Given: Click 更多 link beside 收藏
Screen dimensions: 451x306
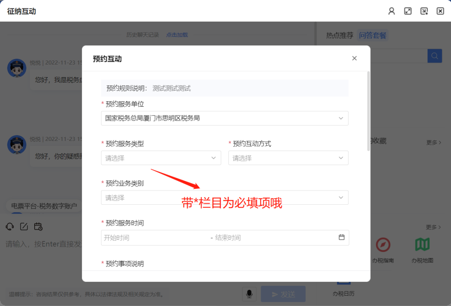Looking at the screenshot, I should click(433, 143).
